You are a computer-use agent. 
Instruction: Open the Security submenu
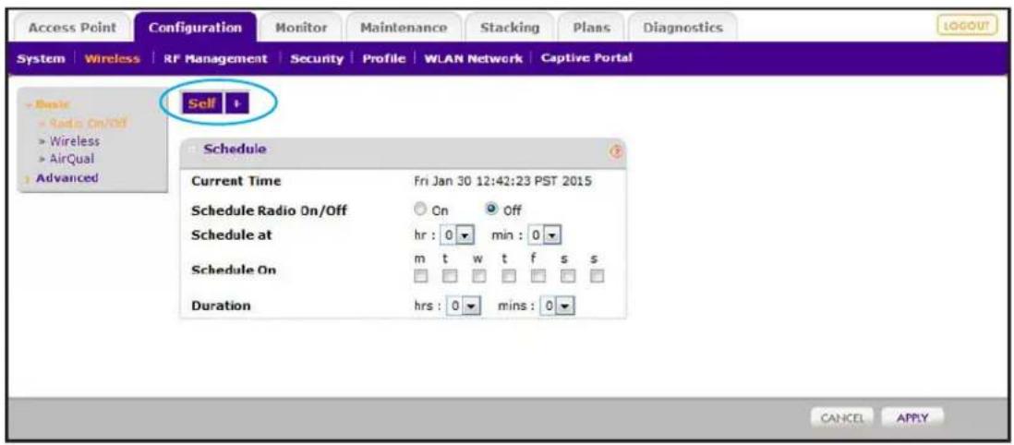tap(316, 59)
